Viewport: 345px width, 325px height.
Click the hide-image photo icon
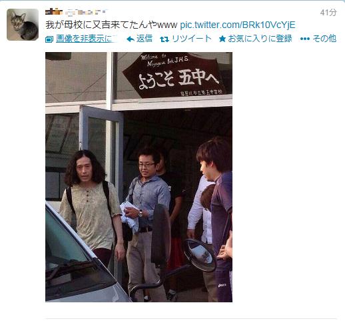point(49,40)
